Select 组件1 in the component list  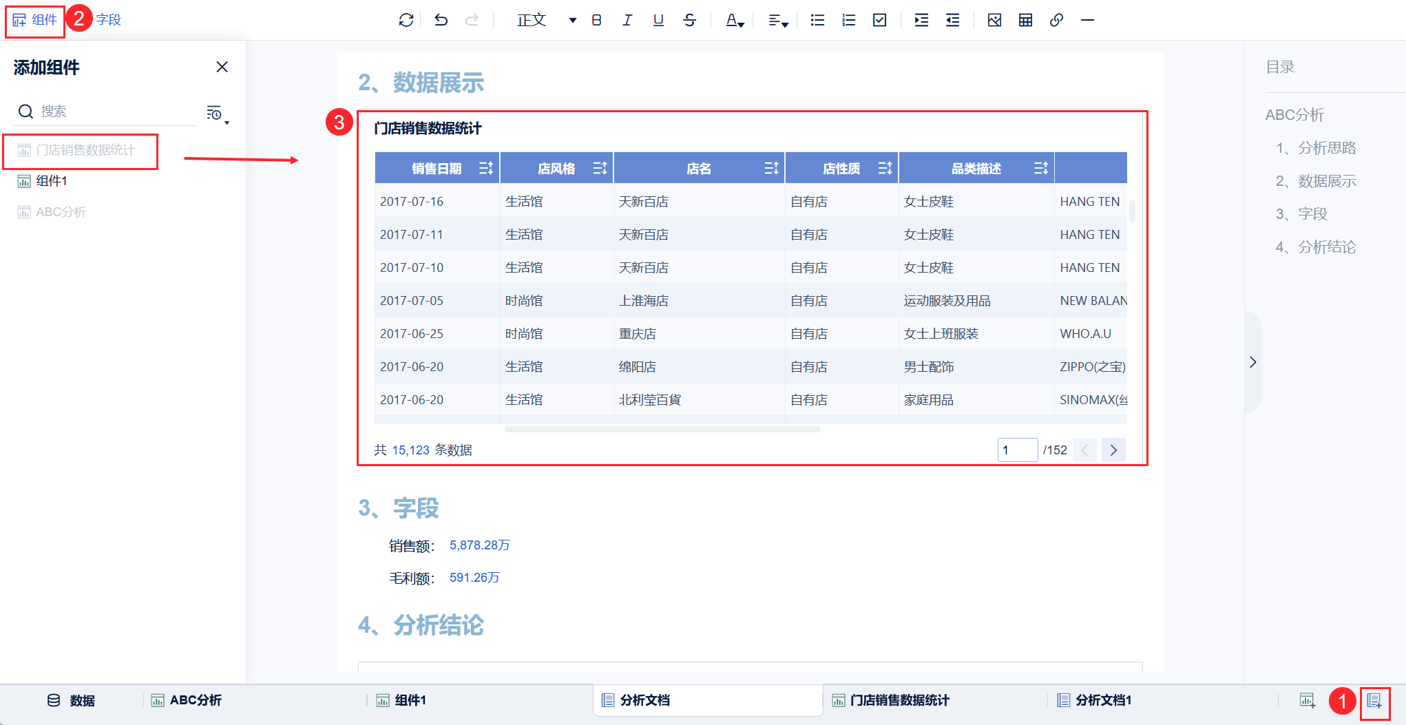(x=42, y=181)
